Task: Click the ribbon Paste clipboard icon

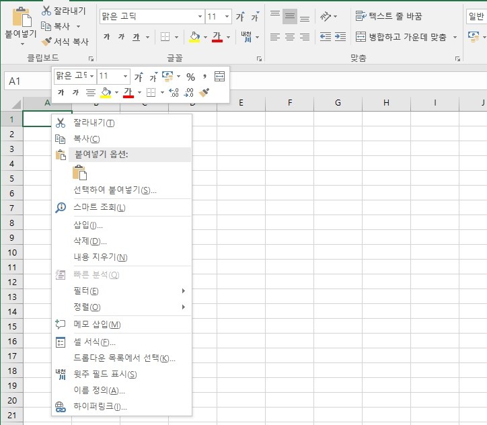Action: [22, 17]
